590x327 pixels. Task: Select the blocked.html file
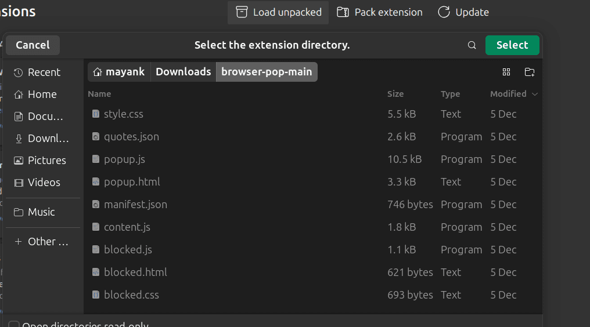313,272
